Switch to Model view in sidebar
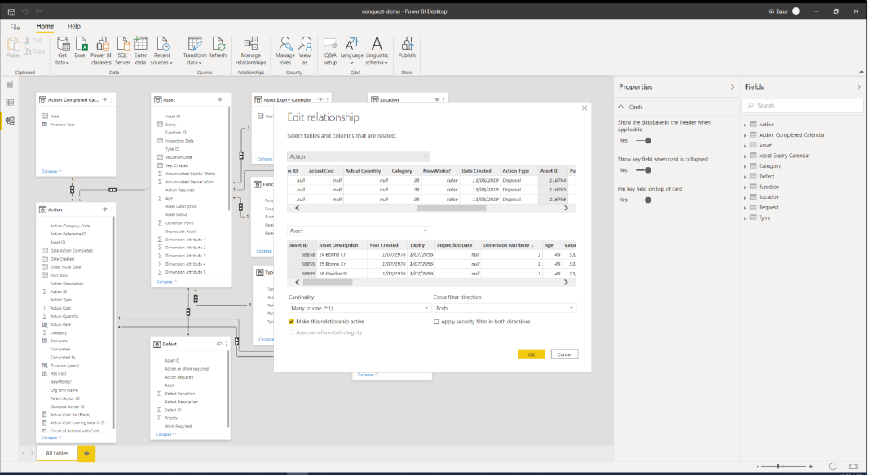The image size is (869, 475). [10, 120]
